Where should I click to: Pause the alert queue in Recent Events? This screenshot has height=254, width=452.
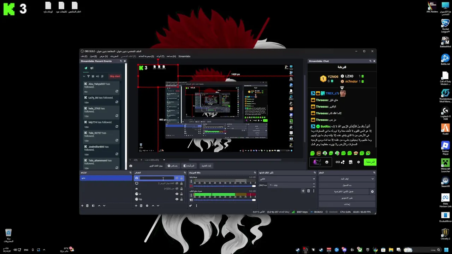(x=93, y=76)
